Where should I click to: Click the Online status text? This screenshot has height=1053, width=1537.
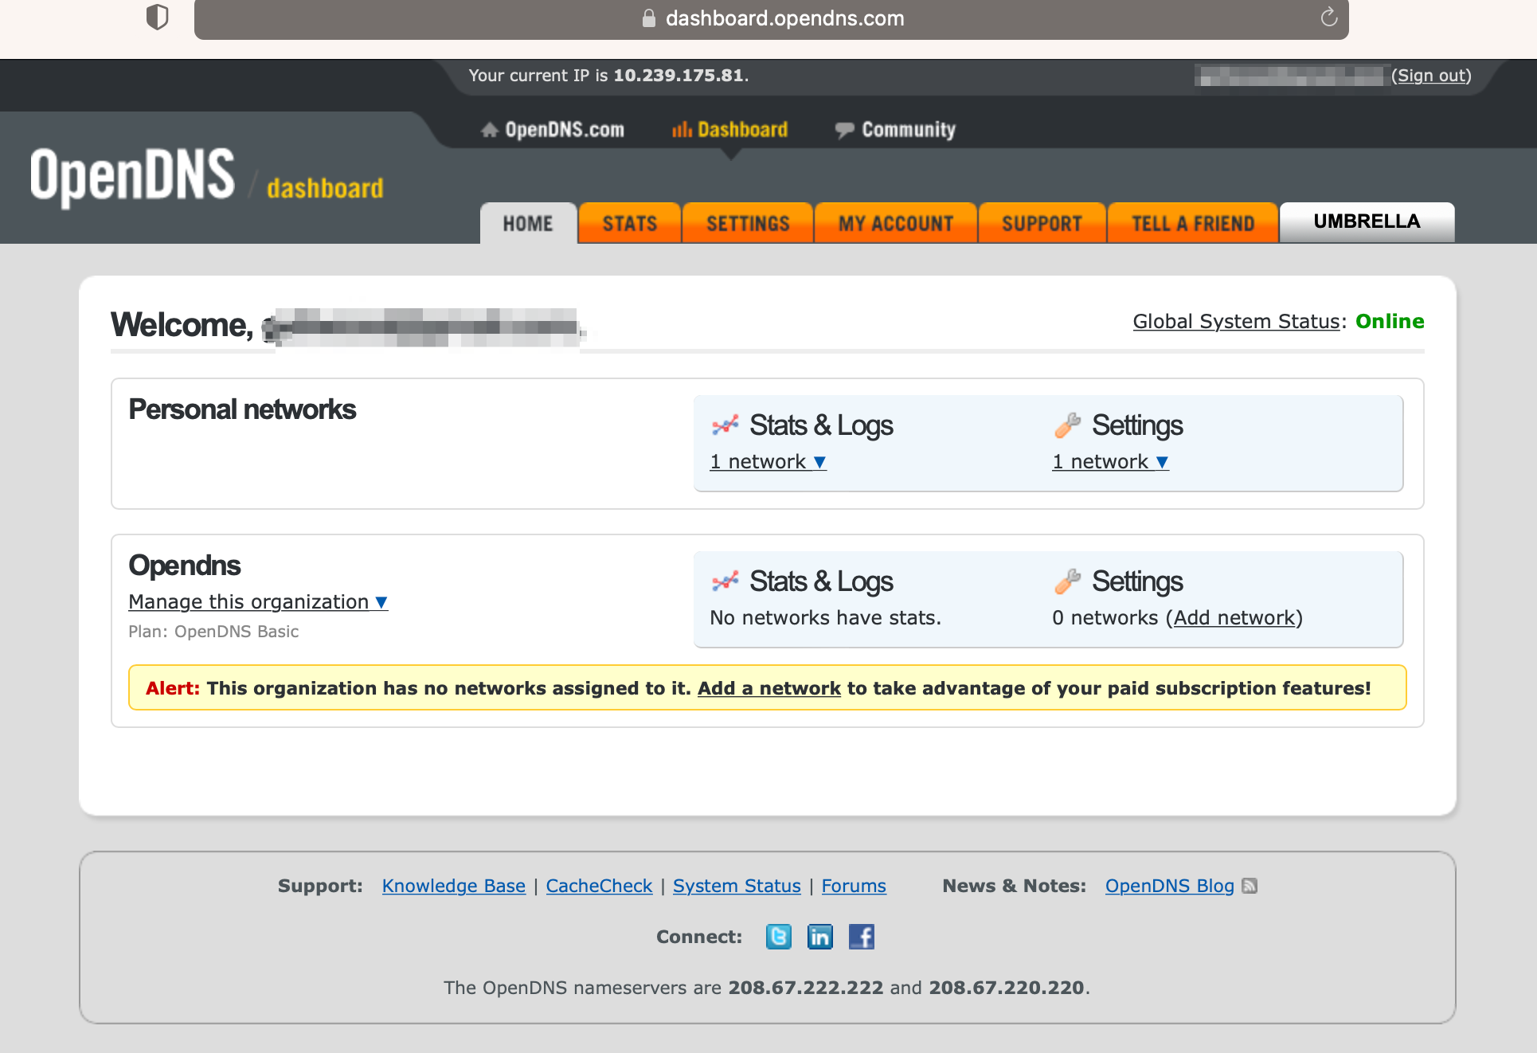tap(1390, 321)
